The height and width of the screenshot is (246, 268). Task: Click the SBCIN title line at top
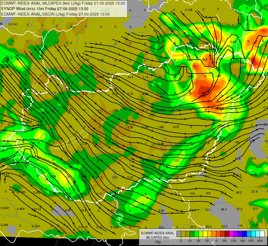pos(55,14)
